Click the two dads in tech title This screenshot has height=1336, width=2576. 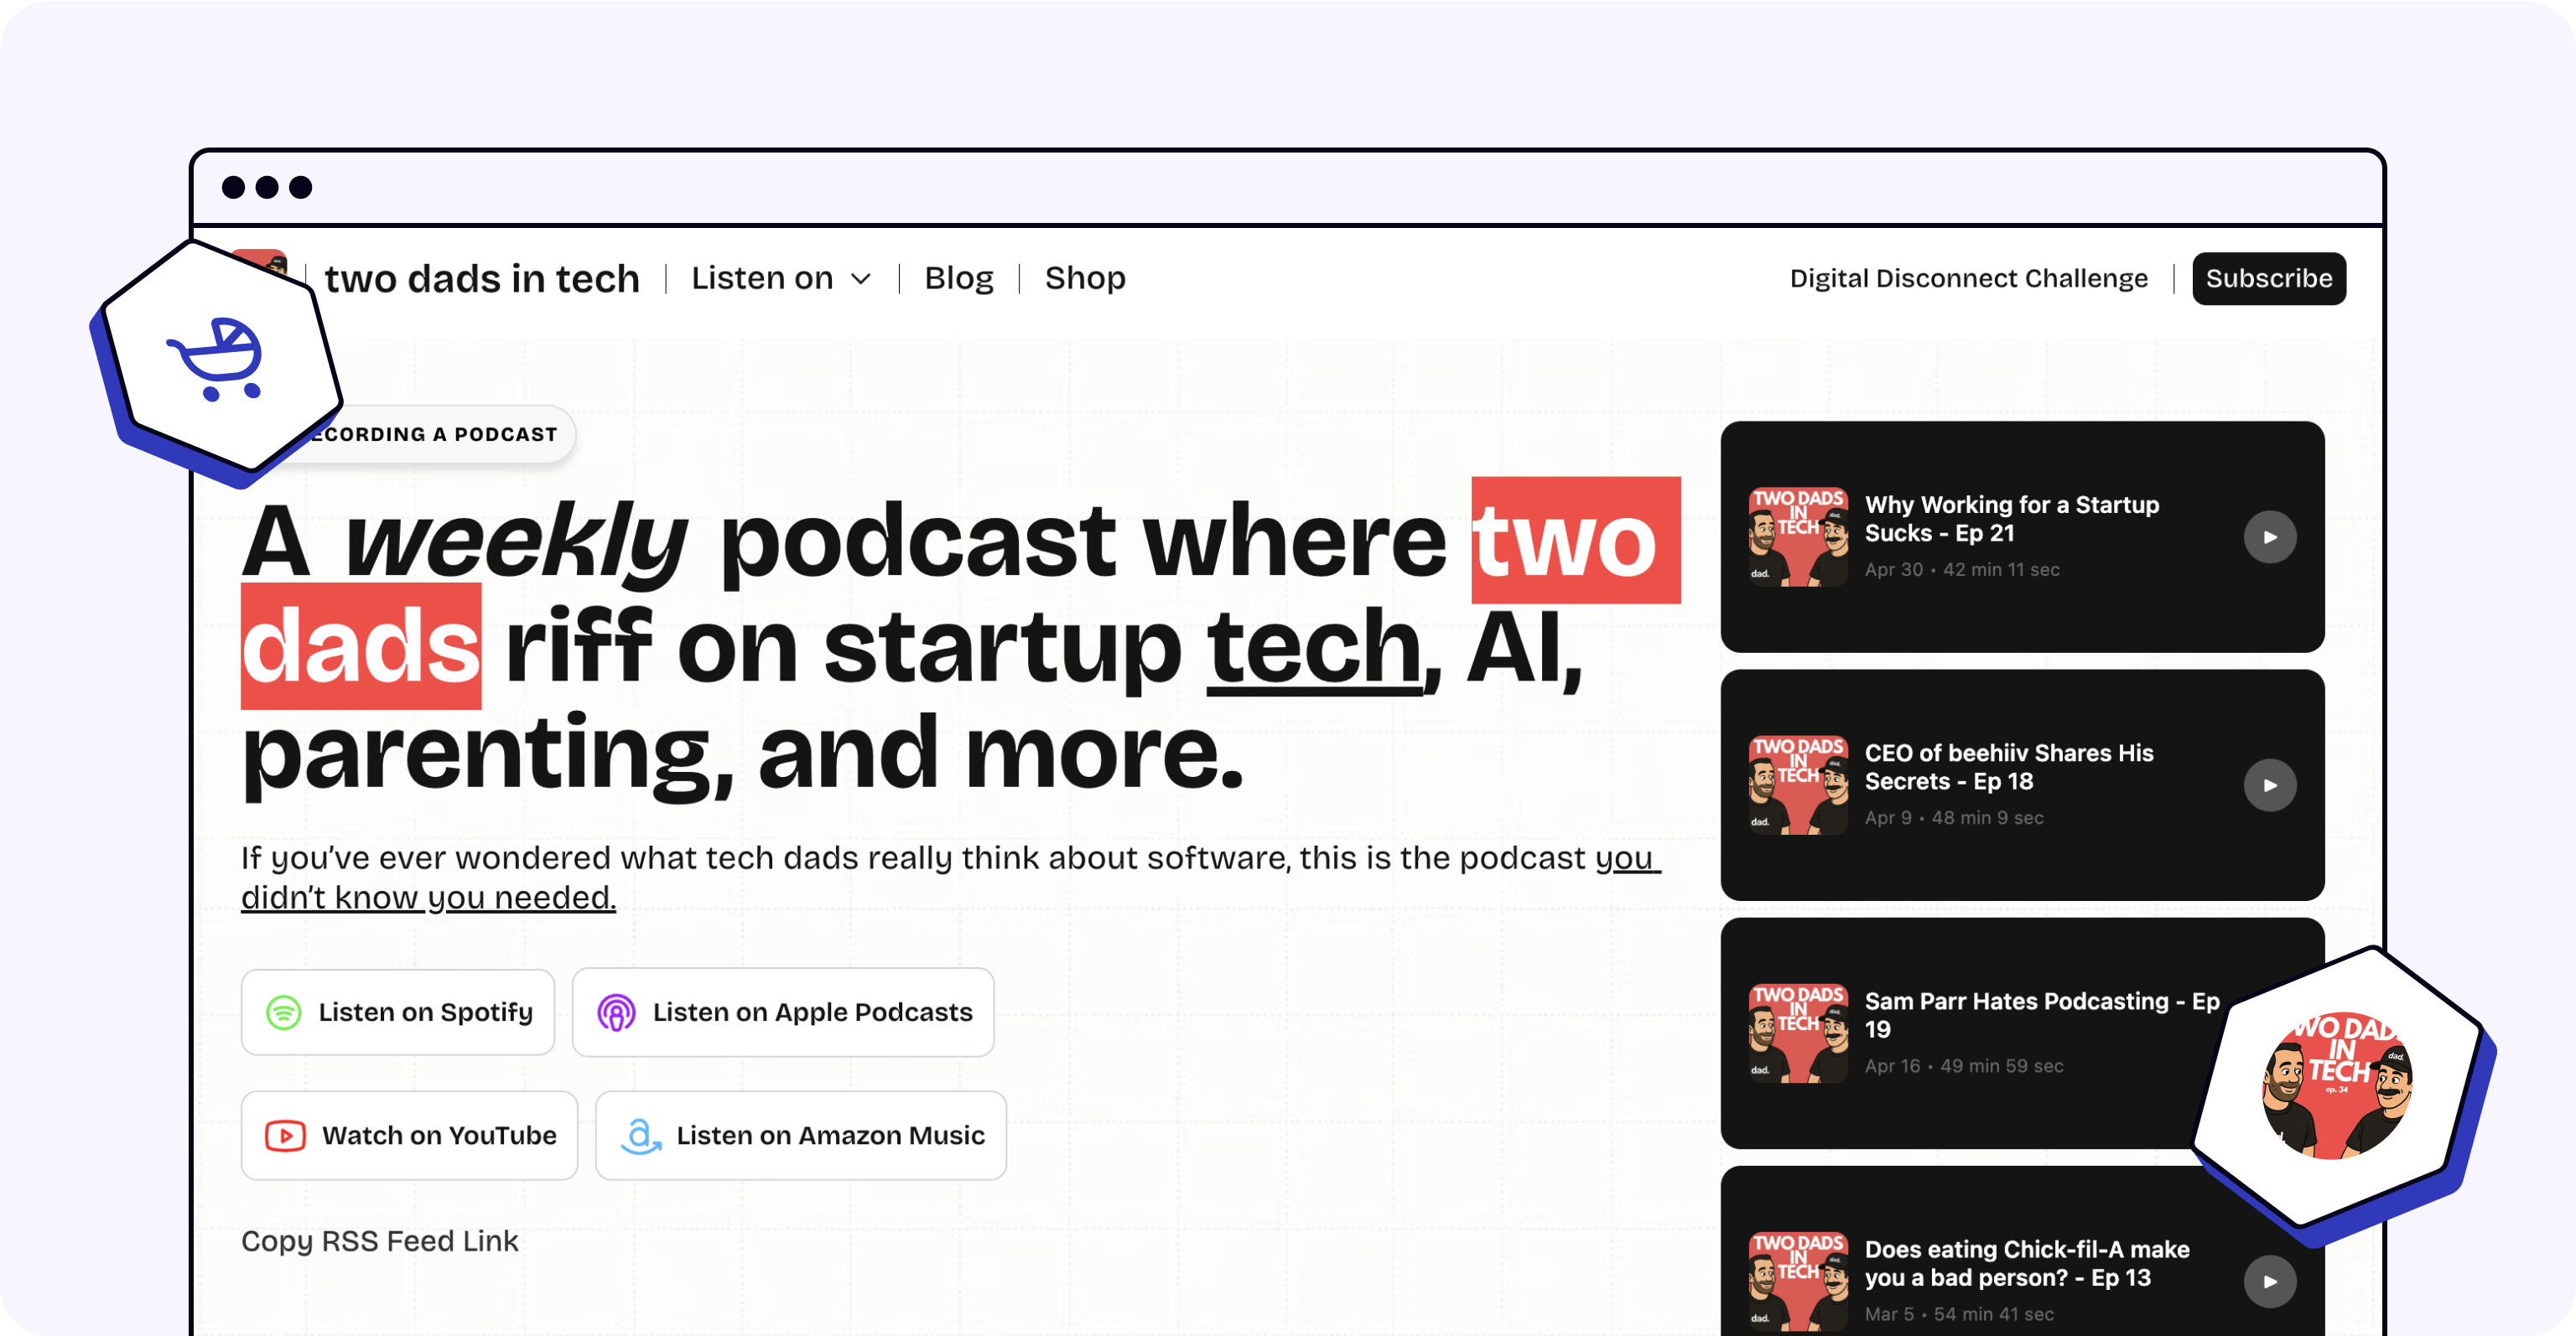pos(482,277)
